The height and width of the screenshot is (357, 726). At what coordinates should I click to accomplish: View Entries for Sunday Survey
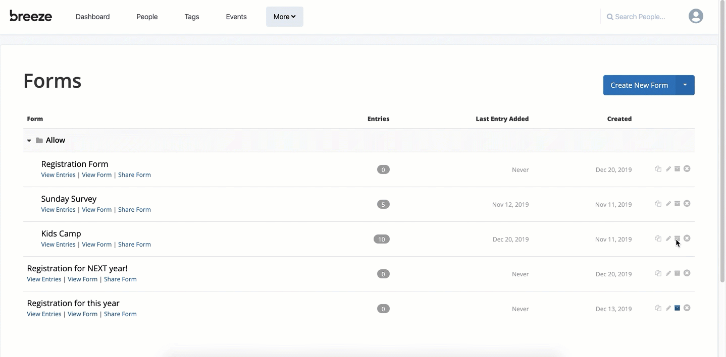pos(58,209)
